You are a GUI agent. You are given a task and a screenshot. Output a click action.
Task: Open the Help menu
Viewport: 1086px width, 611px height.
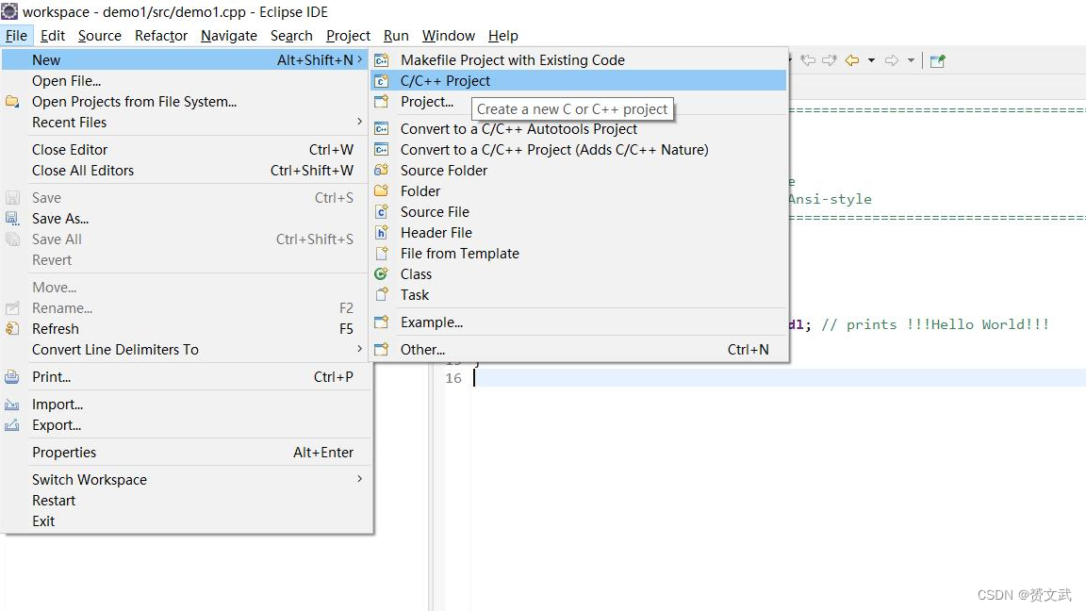pyautogui.click(x=502, y=36)
